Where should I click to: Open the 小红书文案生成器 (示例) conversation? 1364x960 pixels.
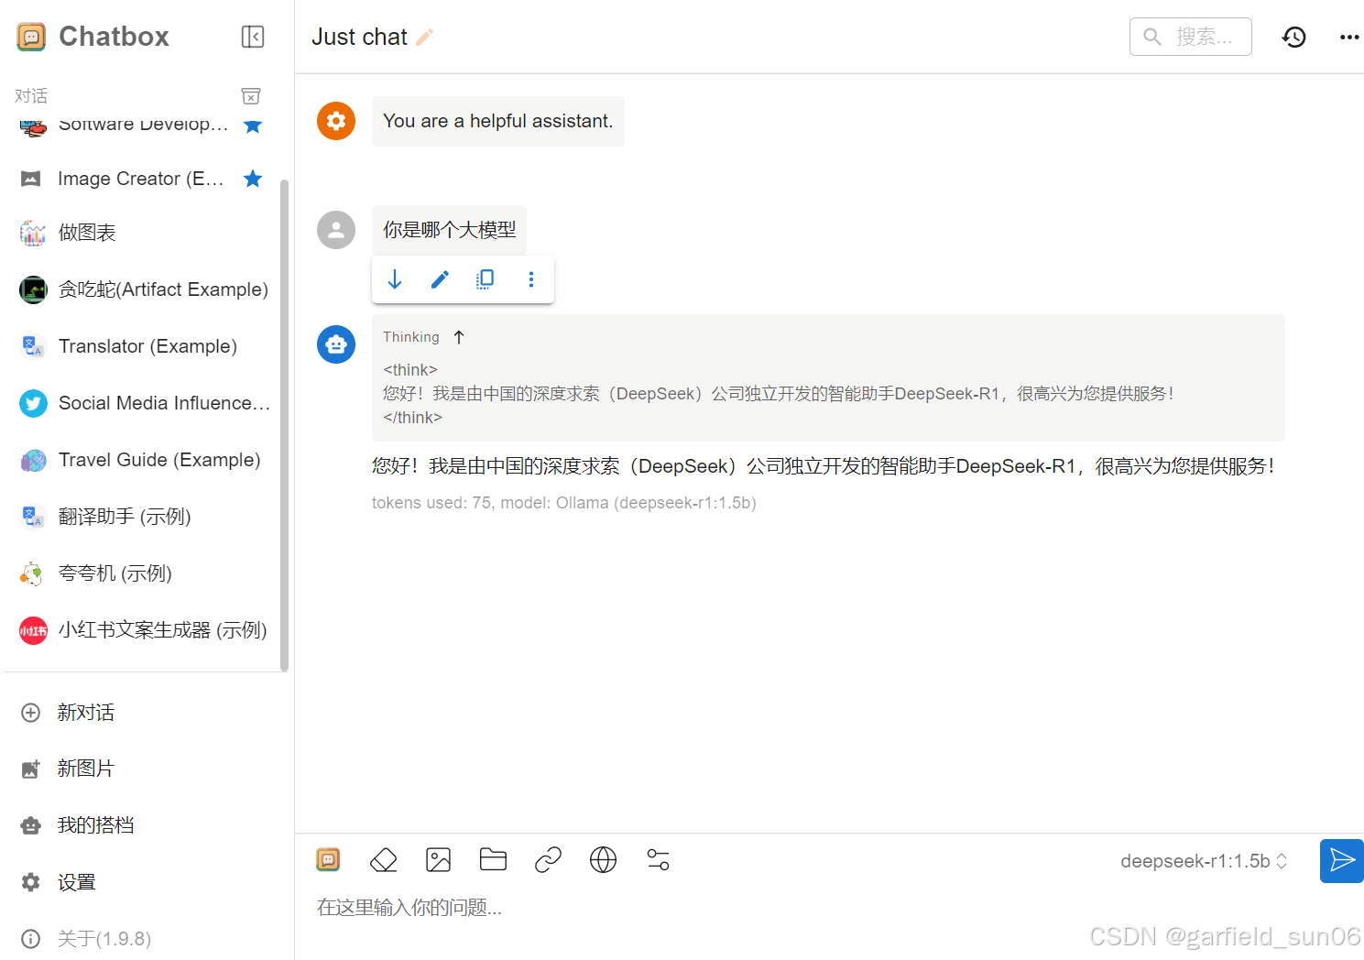[x=142, y=630]
